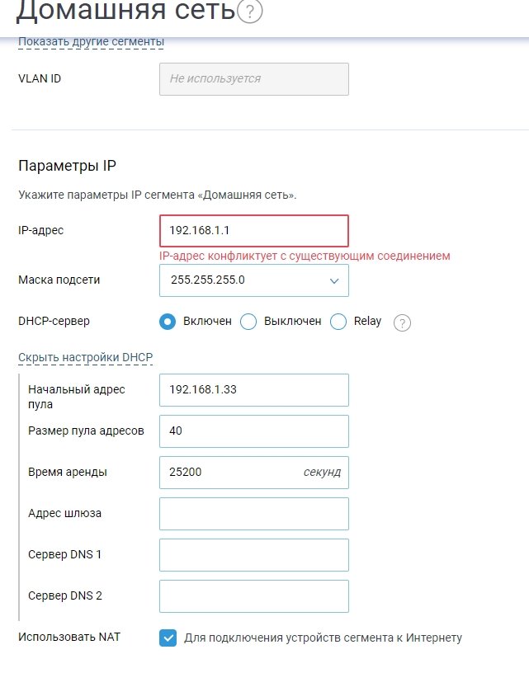This screenshot has width=529, height=673.
Task: Open DHCP-сервер help question mark icon
Action: point(402,322)
